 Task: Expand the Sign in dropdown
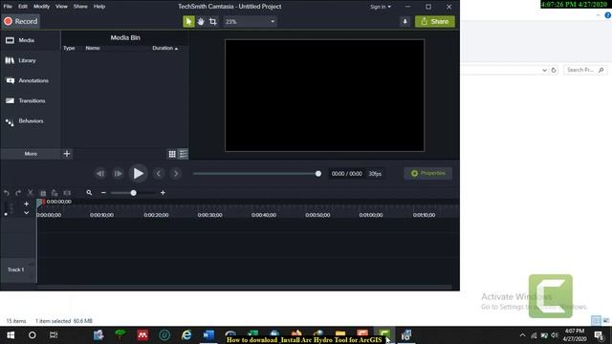click(381, 7)
